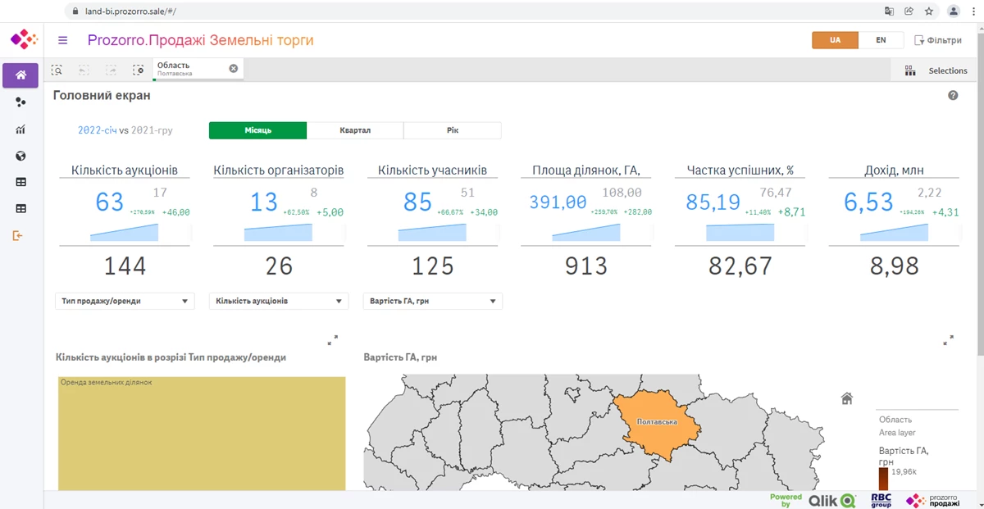This screenshot has height=509, width=984.
Task: Select the Місяць period option
Action: click(x=257, y=130)
